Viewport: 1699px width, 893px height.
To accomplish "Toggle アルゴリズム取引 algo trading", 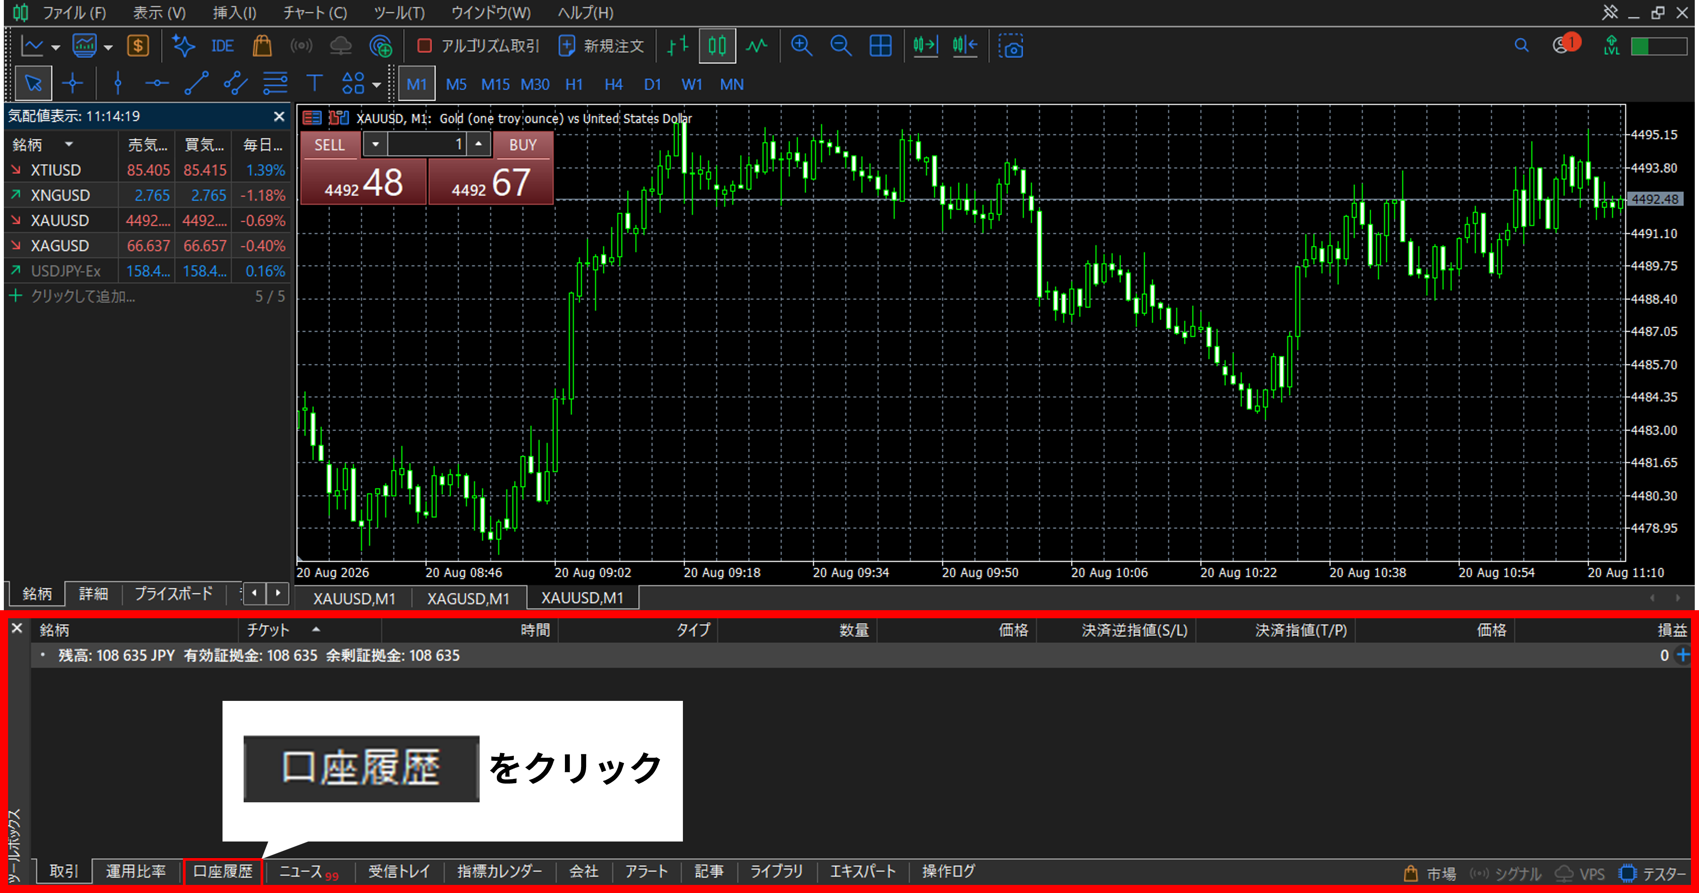I will tap(478, 46).
